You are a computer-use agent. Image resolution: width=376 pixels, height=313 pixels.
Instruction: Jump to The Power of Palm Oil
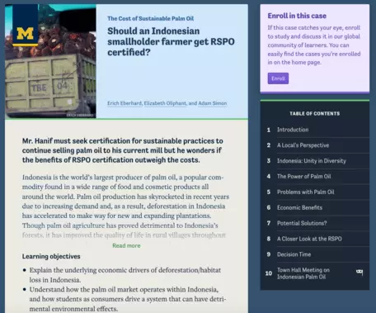coord(315,177)
